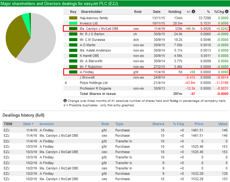Click the TIDM column header

tap(8, 124)
